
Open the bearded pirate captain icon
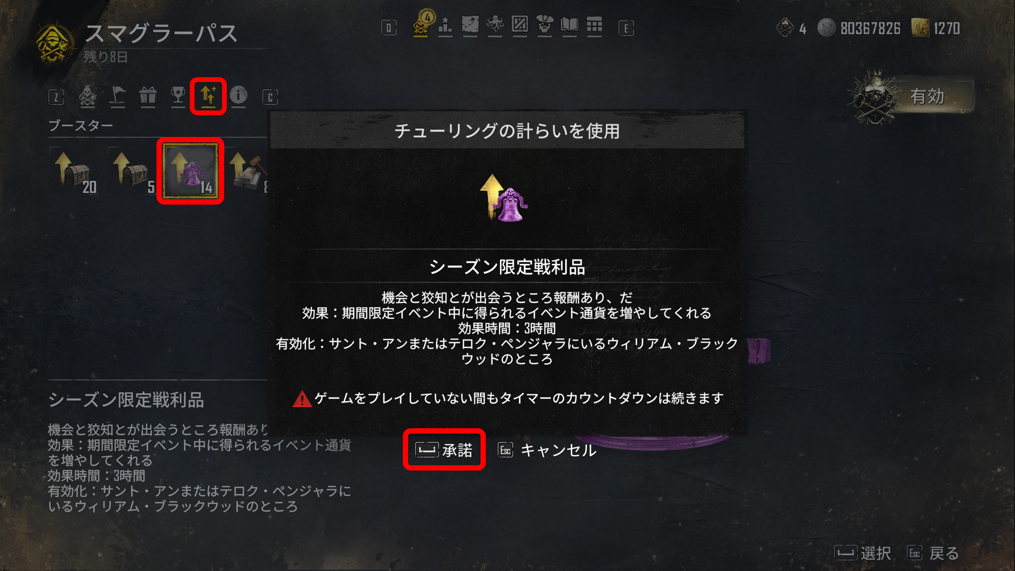click(545, 25)
